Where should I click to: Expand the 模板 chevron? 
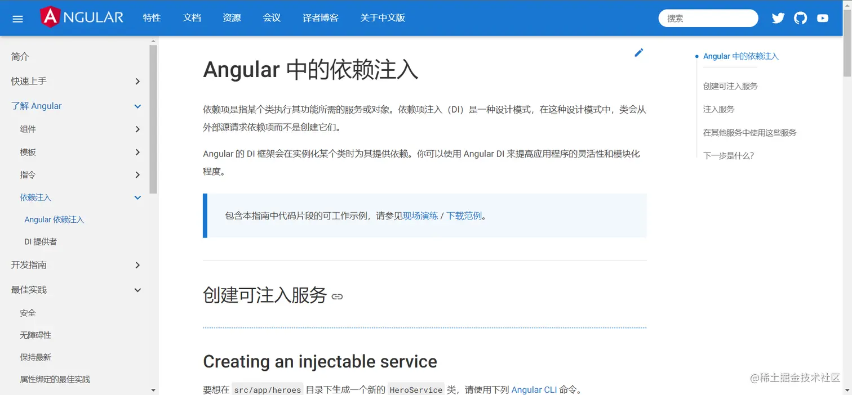tap(137, 152)
